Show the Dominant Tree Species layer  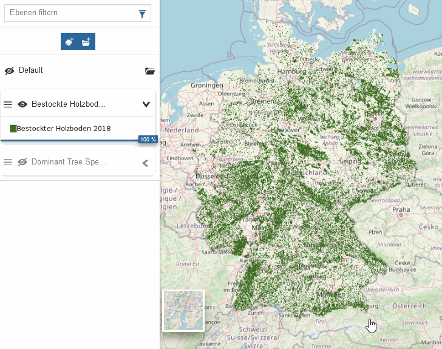coord(22,162)
